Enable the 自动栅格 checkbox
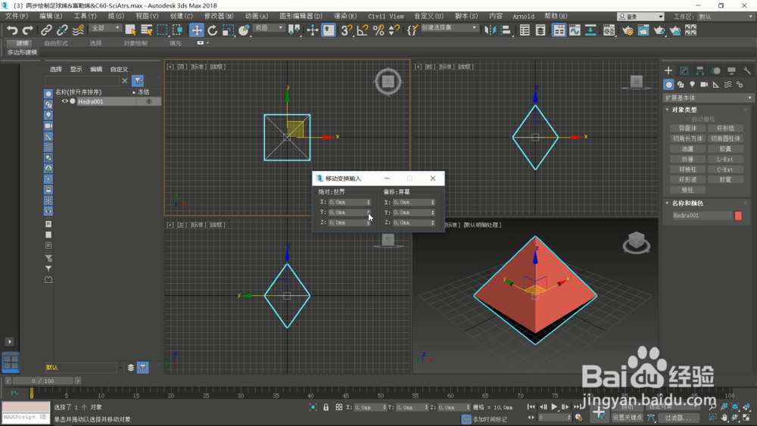This screenshot has height=426, width=757. [x=687, y=119]
